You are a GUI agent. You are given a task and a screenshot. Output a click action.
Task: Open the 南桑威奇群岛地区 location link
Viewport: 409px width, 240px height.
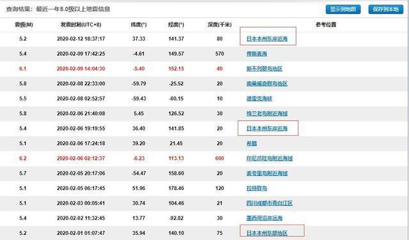click(x=267, y=84)
